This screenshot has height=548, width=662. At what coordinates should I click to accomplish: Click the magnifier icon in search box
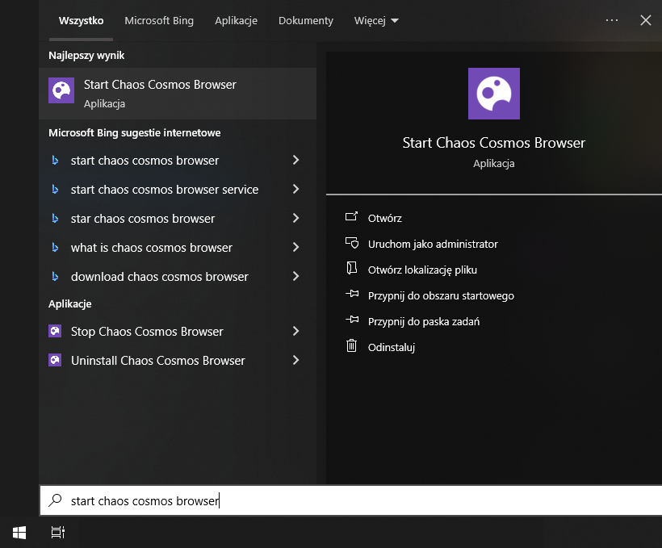coord(55,500)
